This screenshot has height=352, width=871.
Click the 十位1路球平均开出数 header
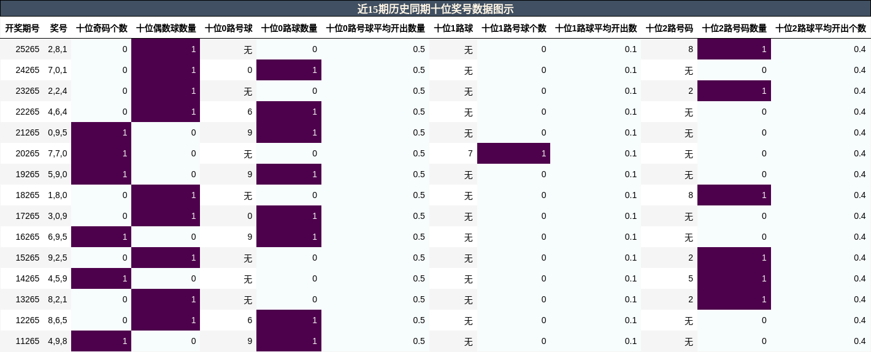pyautogui.click(x=596, y=28)
